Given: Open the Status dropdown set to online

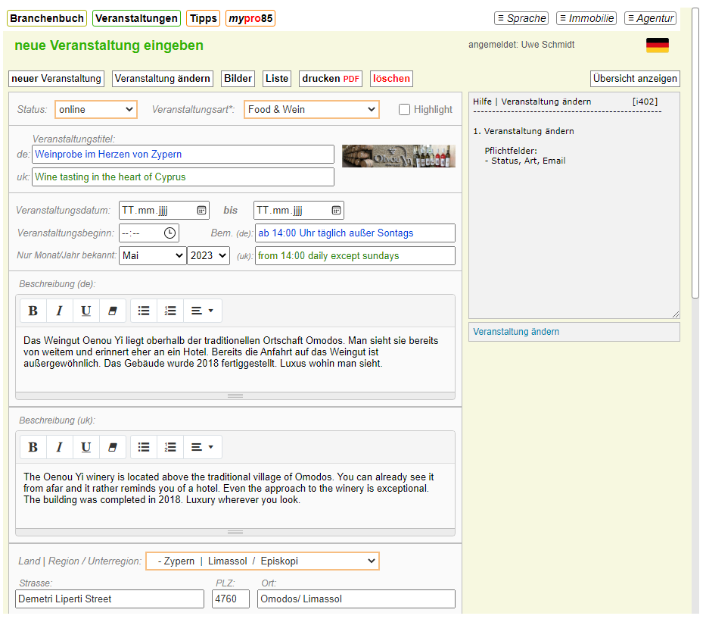Looking at the screenshot, I should click(96, 109).
